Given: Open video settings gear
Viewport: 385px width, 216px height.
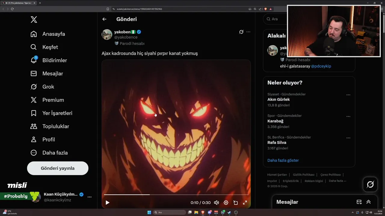Looking at the screenshot, I should pos(226,202).
